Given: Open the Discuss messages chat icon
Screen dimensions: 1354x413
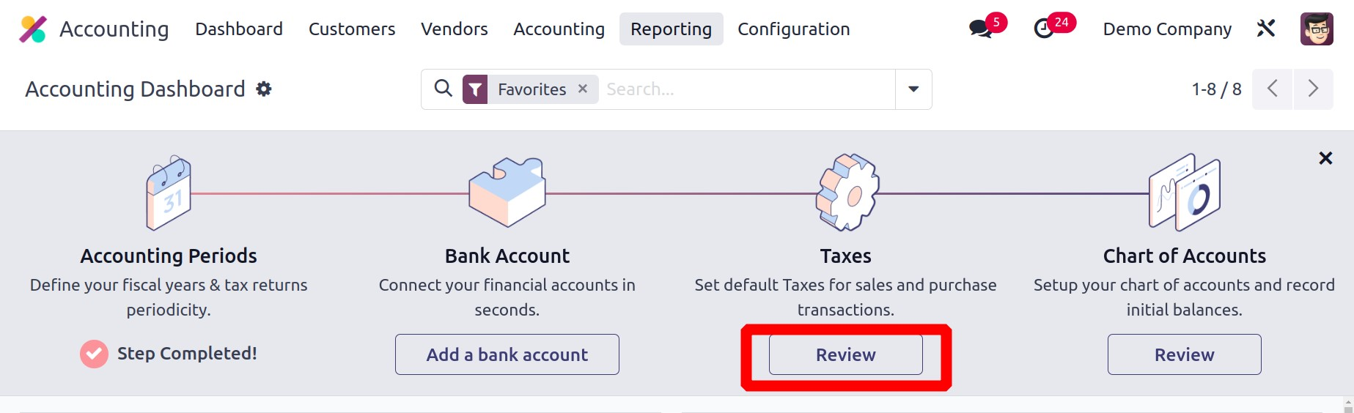Looking at the screenshot, I should tap(980, 29).
